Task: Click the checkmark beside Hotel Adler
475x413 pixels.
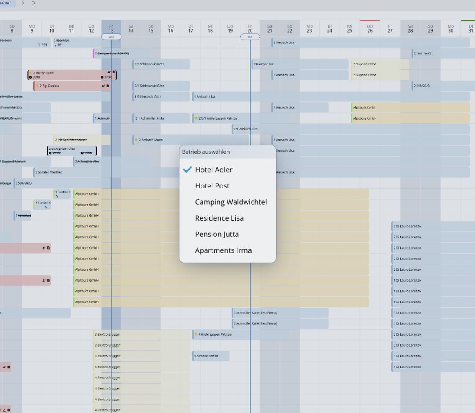Action: [x=187, y=170]
